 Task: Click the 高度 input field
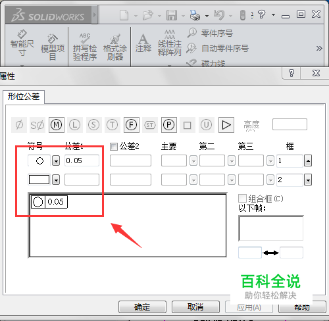(x=290, y=124)
